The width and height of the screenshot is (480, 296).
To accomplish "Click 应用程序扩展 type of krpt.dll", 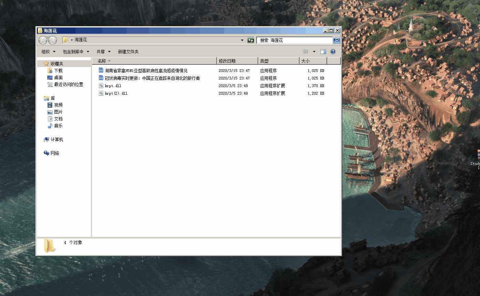I will tap(273, 86).
